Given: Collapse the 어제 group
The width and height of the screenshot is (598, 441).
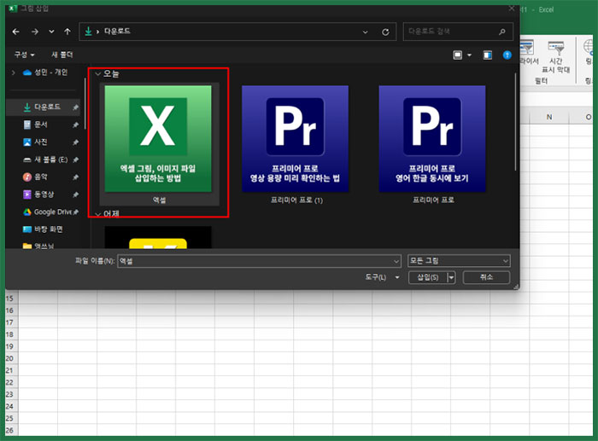Looking at the screenshot, I should (98, 214).
